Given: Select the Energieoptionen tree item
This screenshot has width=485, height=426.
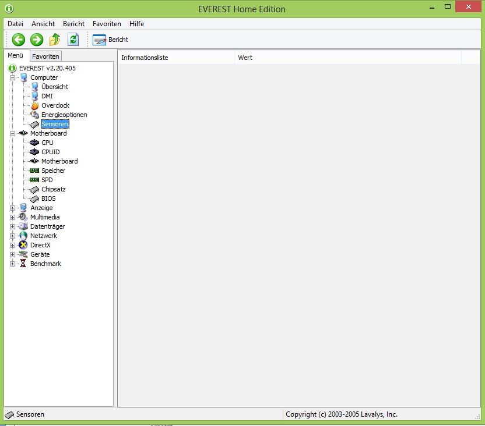Looking at the screenshot, I should coord(64,115).
